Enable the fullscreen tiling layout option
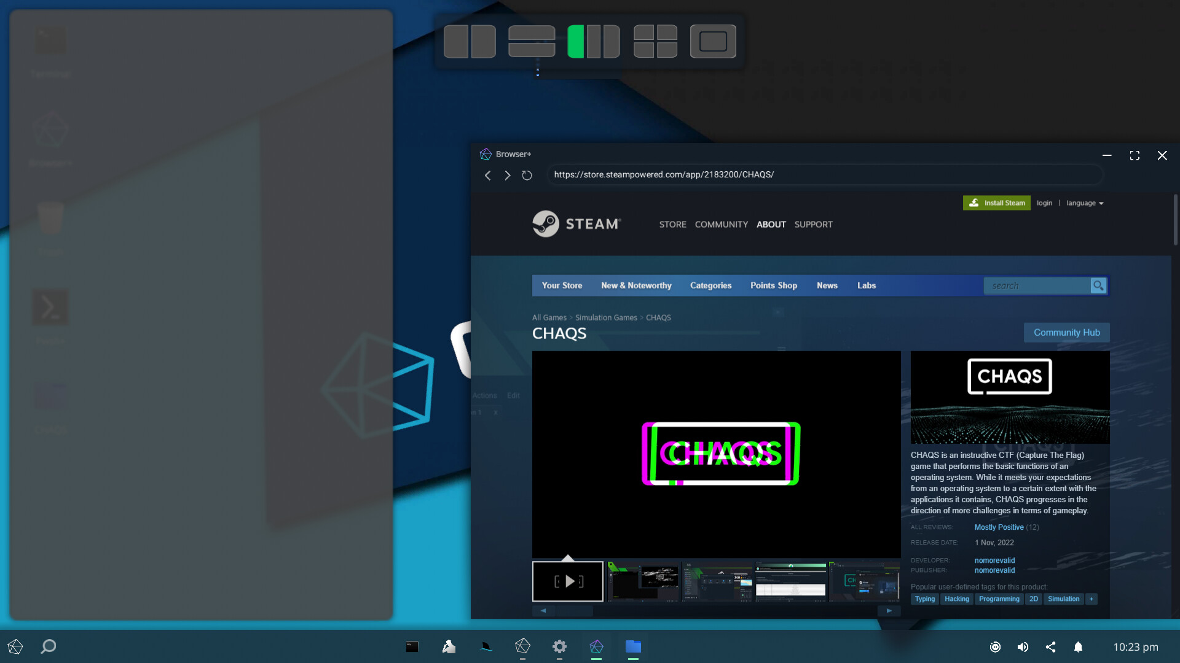1180x663 pixels. (x=713, y=41)
